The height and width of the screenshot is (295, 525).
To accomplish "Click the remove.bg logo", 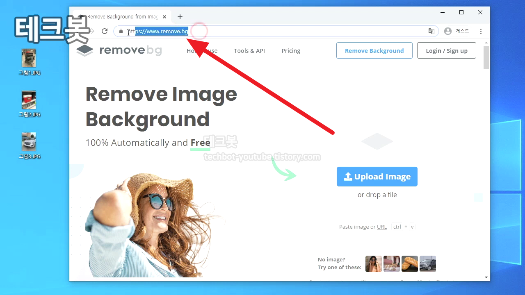I will (x=119, y=50).
